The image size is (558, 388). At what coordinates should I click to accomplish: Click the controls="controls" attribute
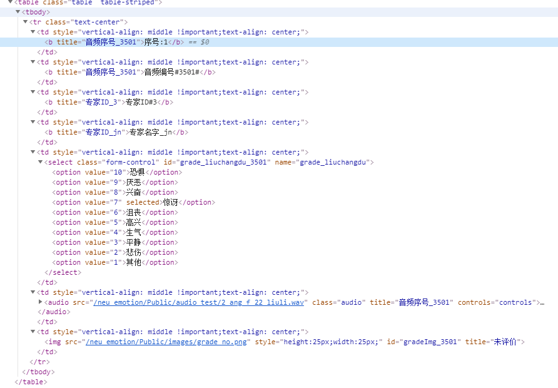[x=497, y=302]
